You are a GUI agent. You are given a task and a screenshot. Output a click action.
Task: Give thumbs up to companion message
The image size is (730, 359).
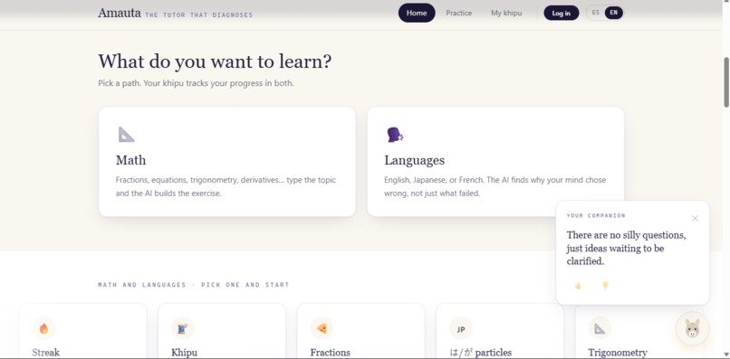(x=578, y=286)
